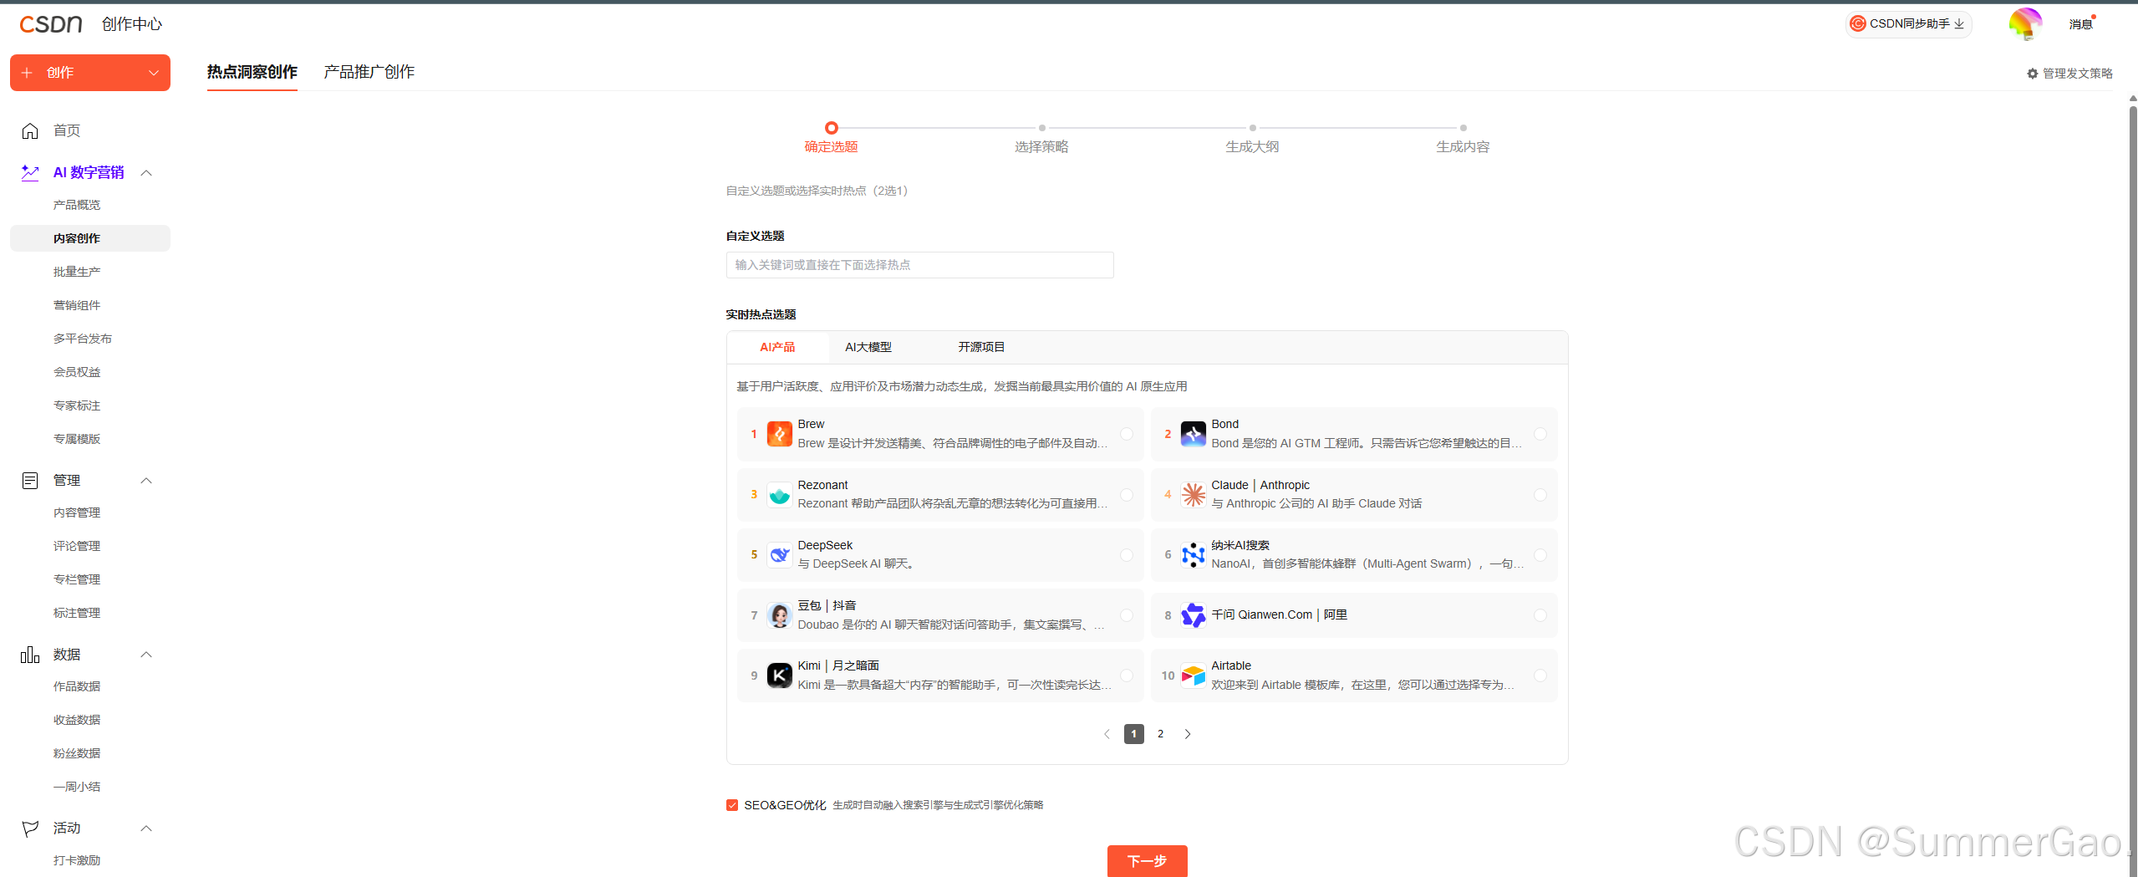The image size is (2138, 877).
Task: Open 打卡激励 in sidebar
Action: click(77, 860)
